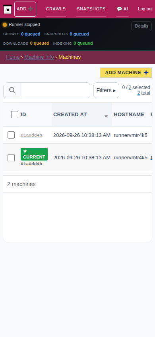The width and height of the screenshot is (155, 337).
Task: Click the 2 machines footer text
Action: click(x=21, y=184)
